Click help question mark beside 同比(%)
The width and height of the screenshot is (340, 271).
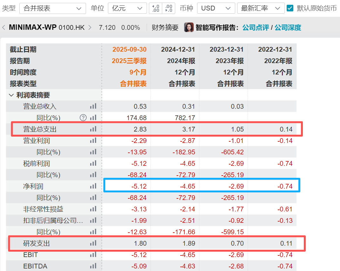(x=83, y=118)
